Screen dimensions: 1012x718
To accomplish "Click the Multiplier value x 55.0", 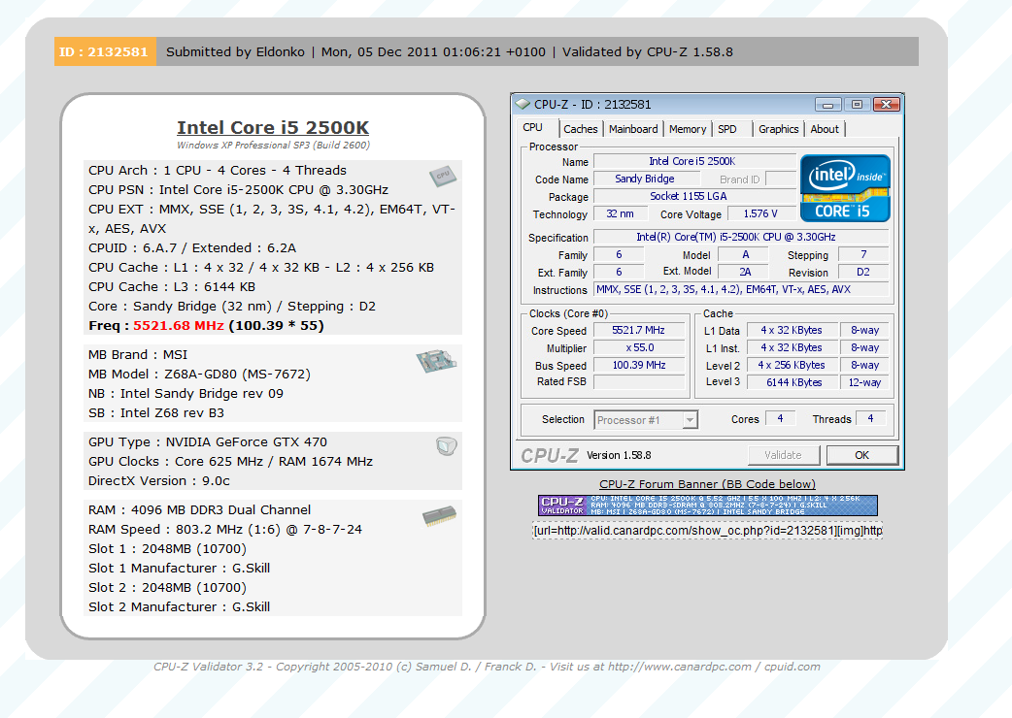I will tap(638, 347).
